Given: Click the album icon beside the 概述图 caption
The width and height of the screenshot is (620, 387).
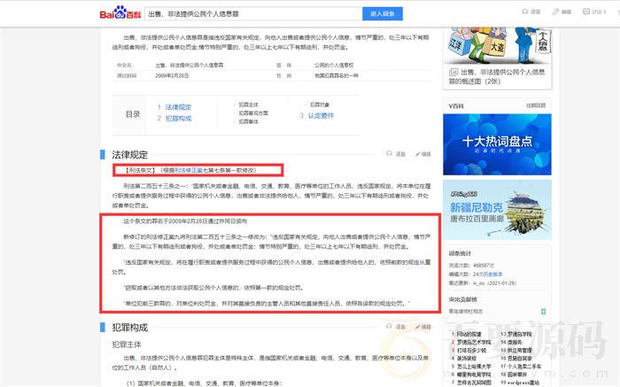Looking at the screenshot, I should (x=453, y=72).
